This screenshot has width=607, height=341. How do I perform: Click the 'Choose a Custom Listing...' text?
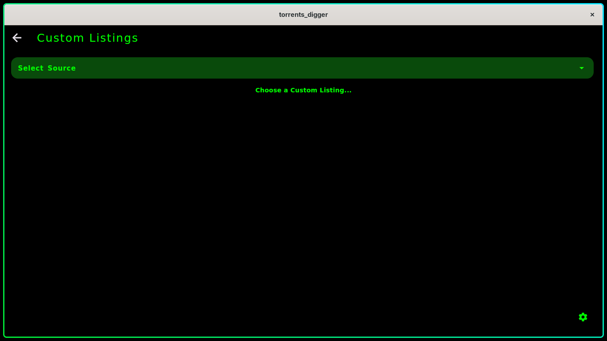click(303, 90)
